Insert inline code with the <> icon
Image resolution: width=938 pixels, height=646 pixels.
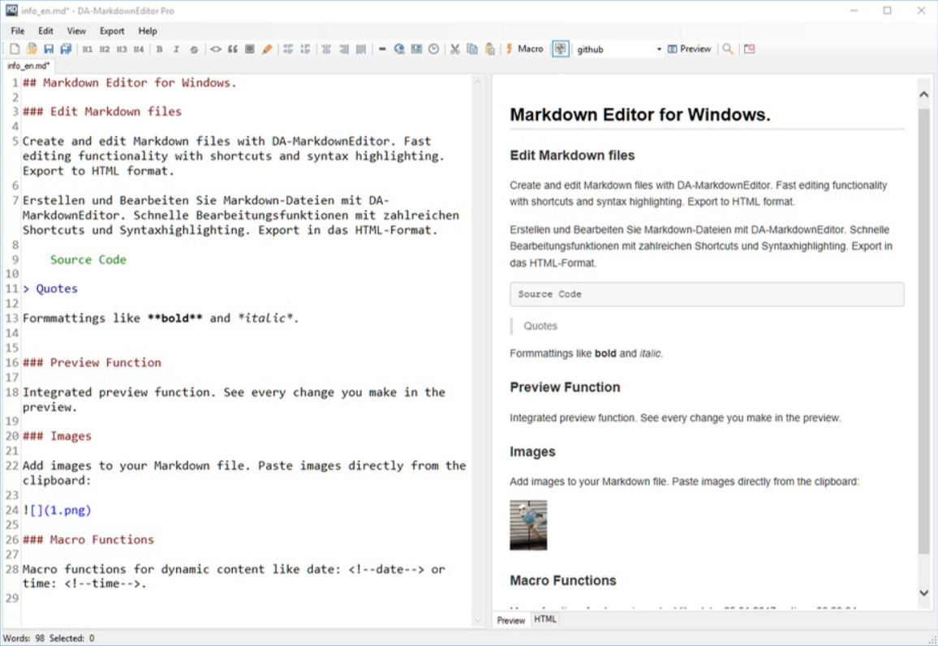(215, 49)
